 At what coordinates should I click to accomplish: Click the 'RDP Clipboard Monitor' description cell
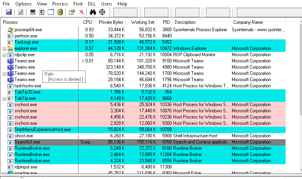click(x=194, y=55)
